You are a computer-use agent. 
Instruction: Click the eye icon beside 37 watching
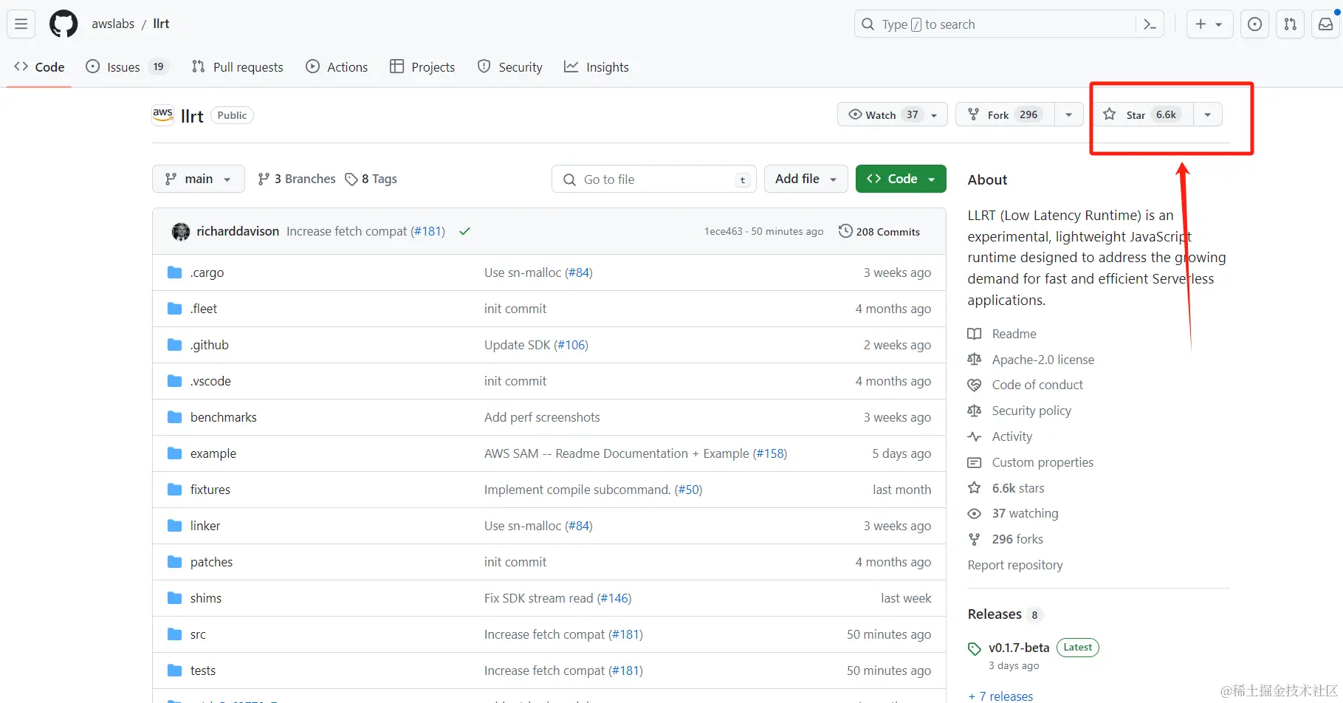(975, 513)
